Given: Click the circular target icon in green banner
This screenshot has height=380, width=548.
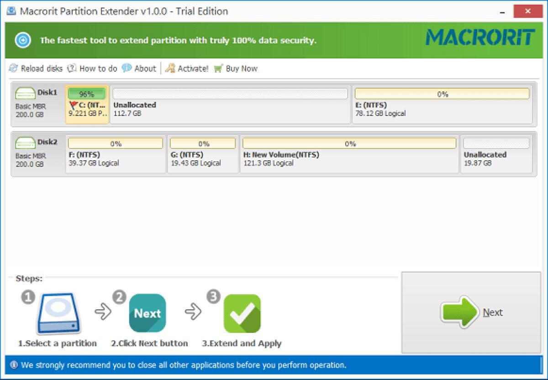Looking at the screenshot, I should point(22,41).
